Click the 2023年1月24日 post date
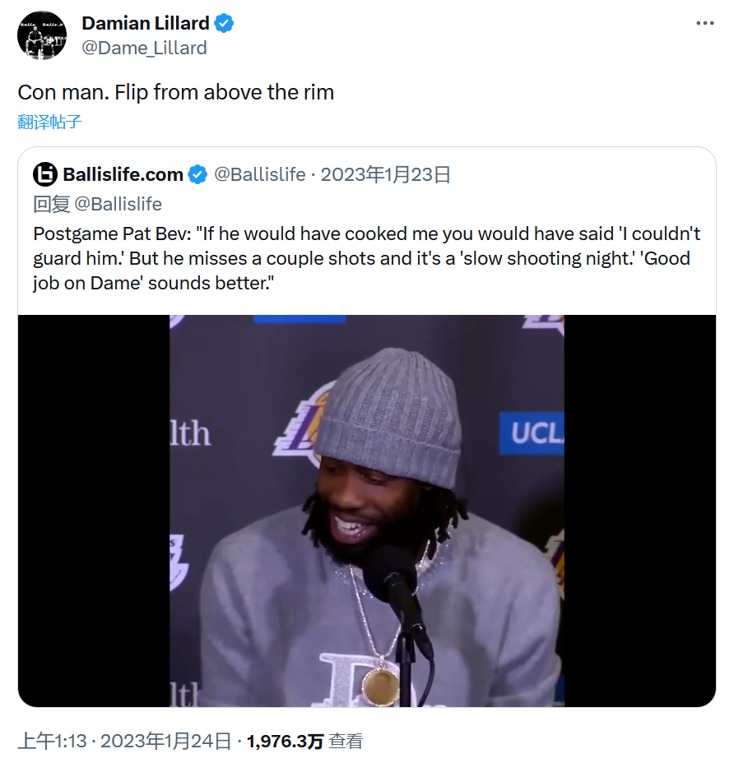This screenshot has height=772, width=734. (x=165, y=742)
